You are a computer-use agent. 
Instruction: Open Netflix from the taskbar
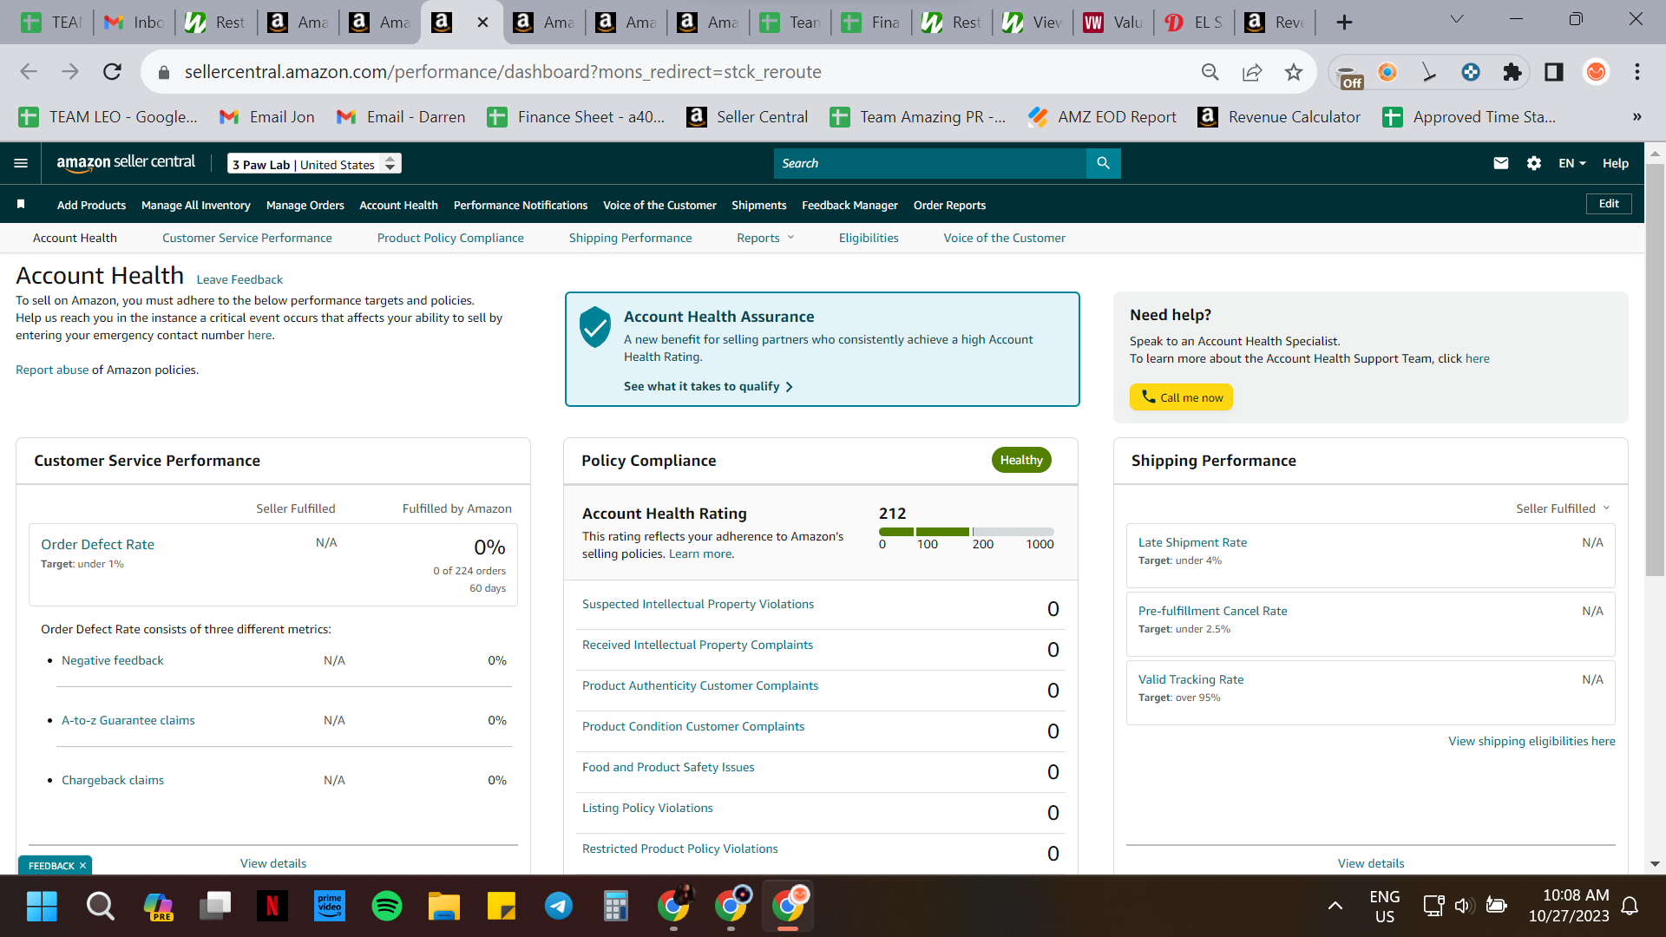click(x=272, y=907)
